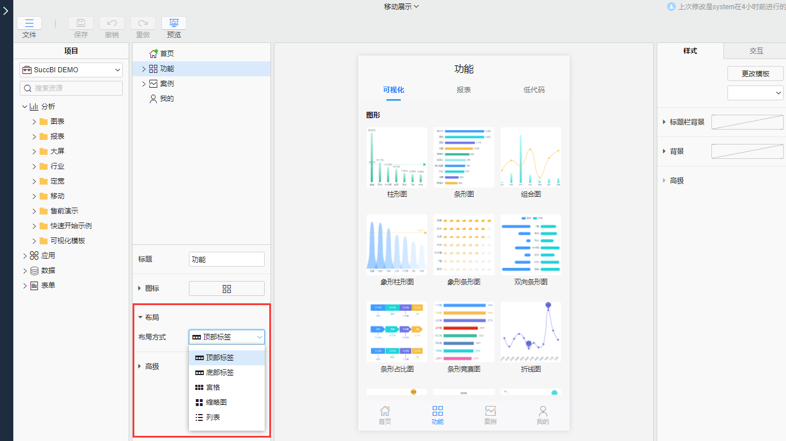Select 底部标签 layout option
Image resolution: width=786 pixels, height=441 pixels.
click(220, 373)
